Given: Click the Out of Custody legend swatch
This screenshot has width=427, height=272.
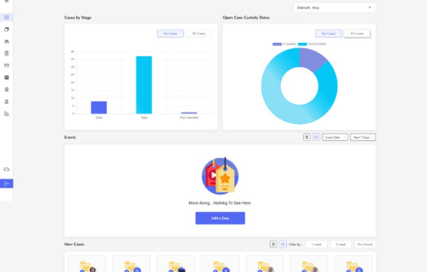Looking at the screenshot, I should click(302, 44).
